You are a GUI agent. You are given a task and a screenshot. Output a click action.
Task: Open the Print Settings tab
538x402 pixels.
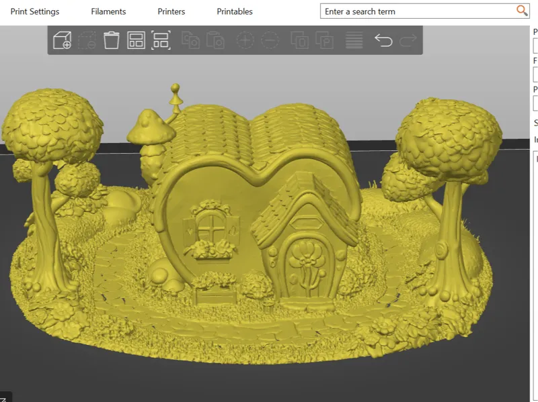(35, 11)
